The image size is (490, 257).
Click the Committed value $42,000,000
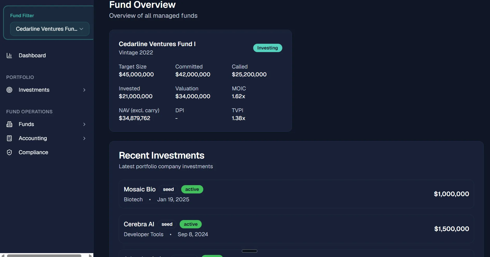pos(193,74)
